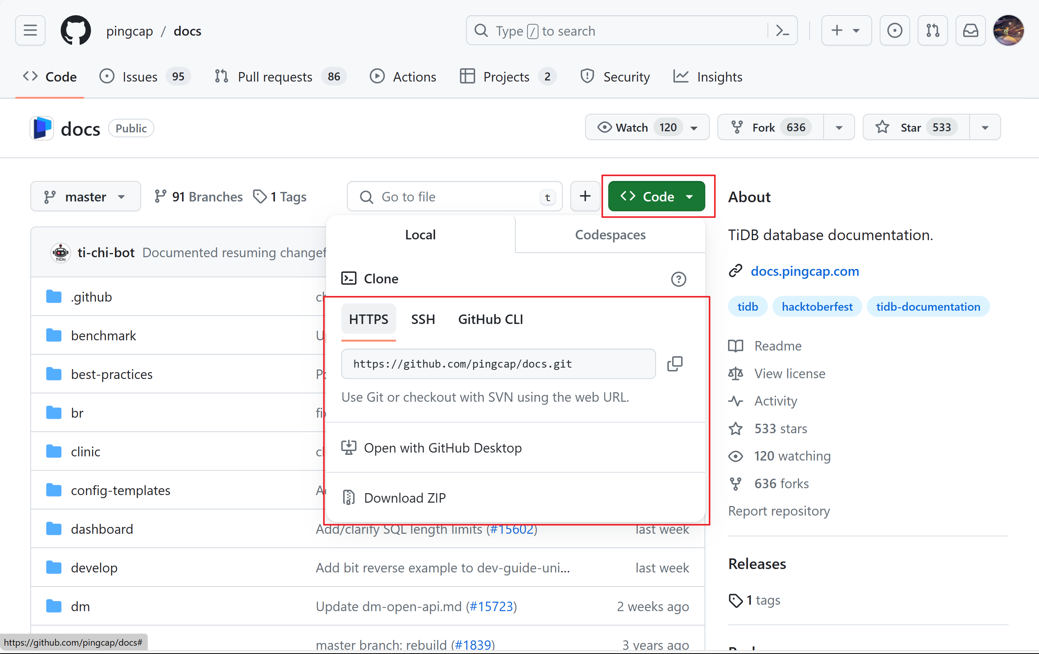Screen dimensions: 1039x654
Task: Open the 1 tags releases link
Action: [755, 600]
